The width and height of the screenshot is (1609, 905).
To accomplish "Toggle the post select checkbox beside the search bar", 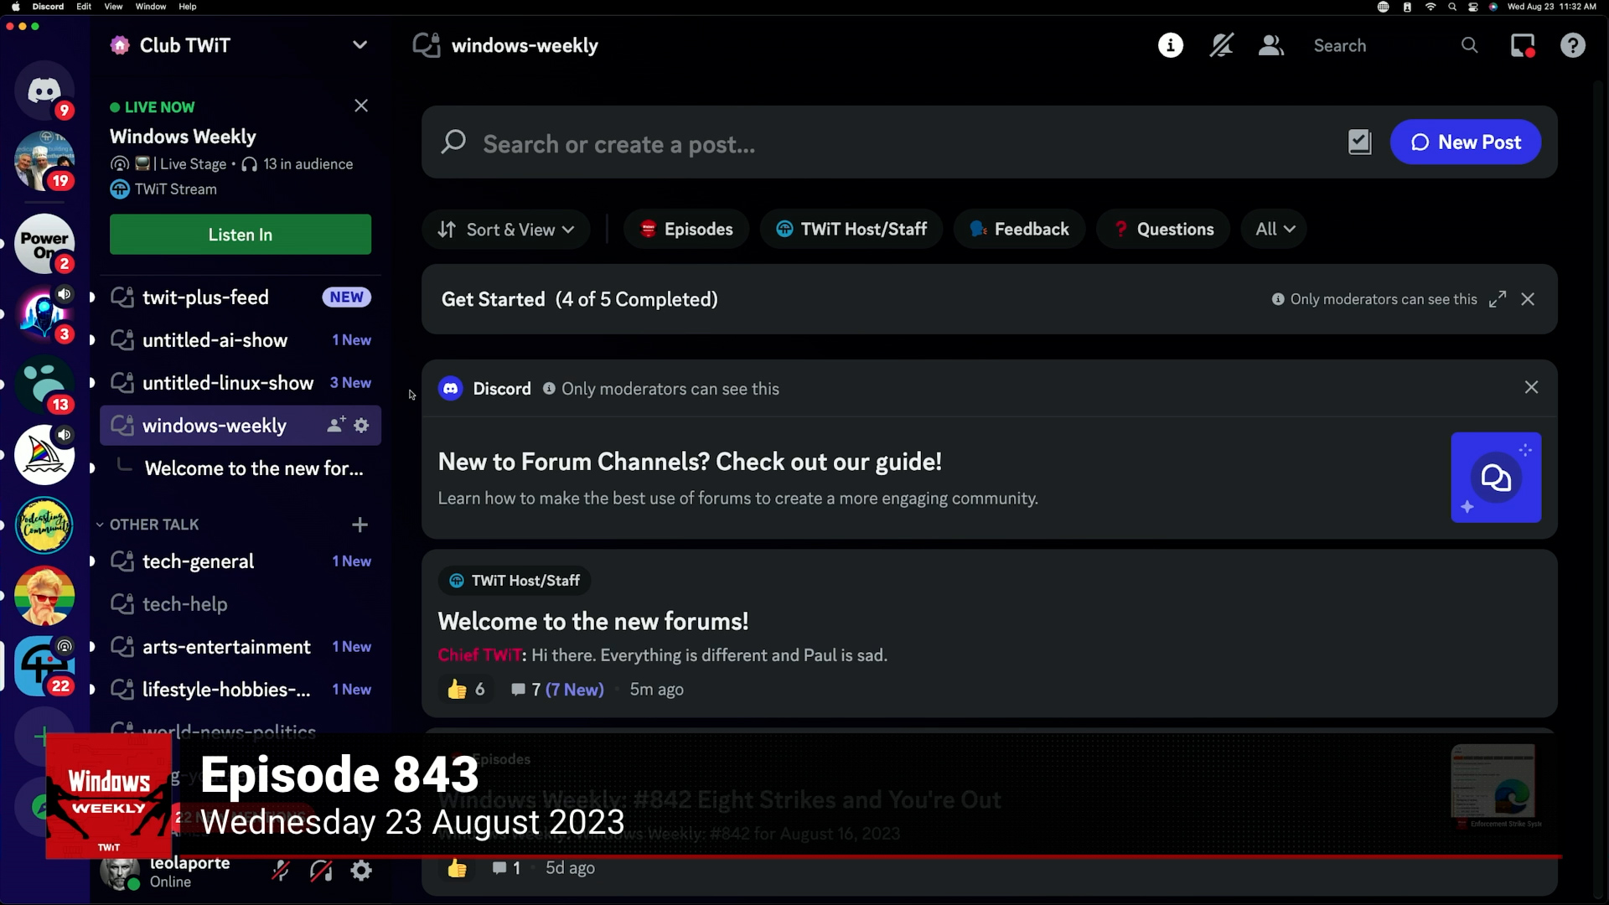I will [1359, 142].
